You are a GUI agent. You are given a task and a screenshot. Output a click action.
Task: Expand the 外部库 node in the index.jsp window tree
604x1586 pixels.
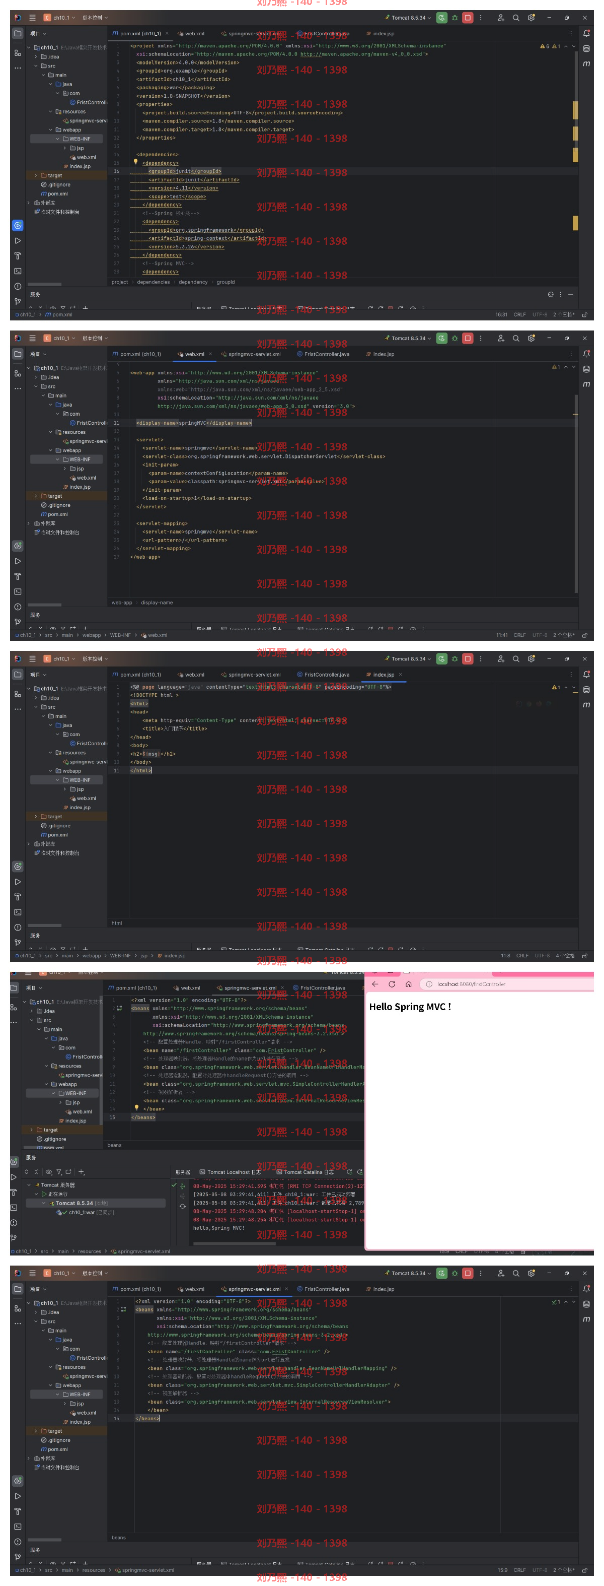pyautogui.click(x=29, y=843)
